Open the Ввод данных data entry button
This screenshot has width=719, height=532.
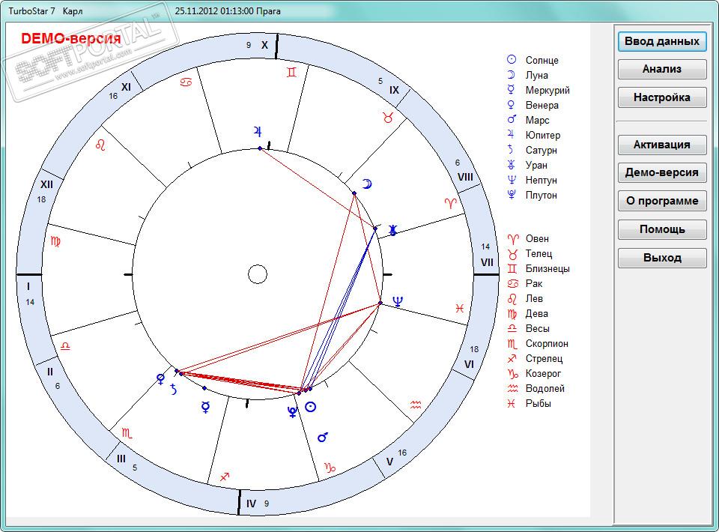click(661, 41)
